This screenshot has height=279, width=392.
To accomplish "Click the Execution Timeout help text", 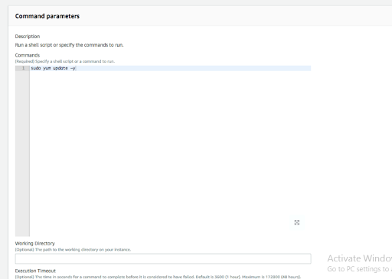I will tap(158, 277).
